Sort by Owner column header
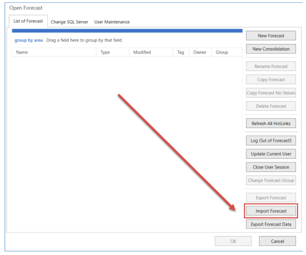 coord(200,52)
